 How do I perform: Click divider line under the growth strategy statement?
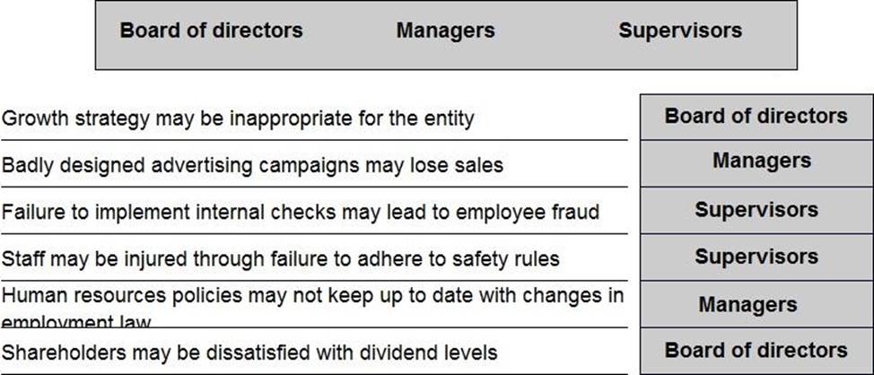click(314, 140)
